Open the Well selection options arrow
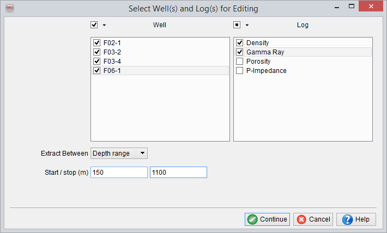The image size is (387, 233). (x=104, y=25)
